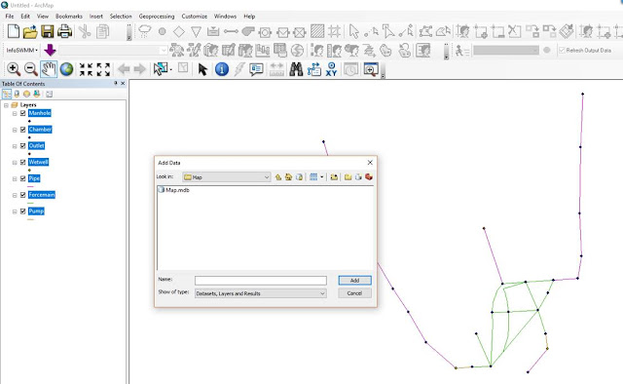Choose the Select Elements black arrow tool
623x384 pixels.
click(202, 69)
